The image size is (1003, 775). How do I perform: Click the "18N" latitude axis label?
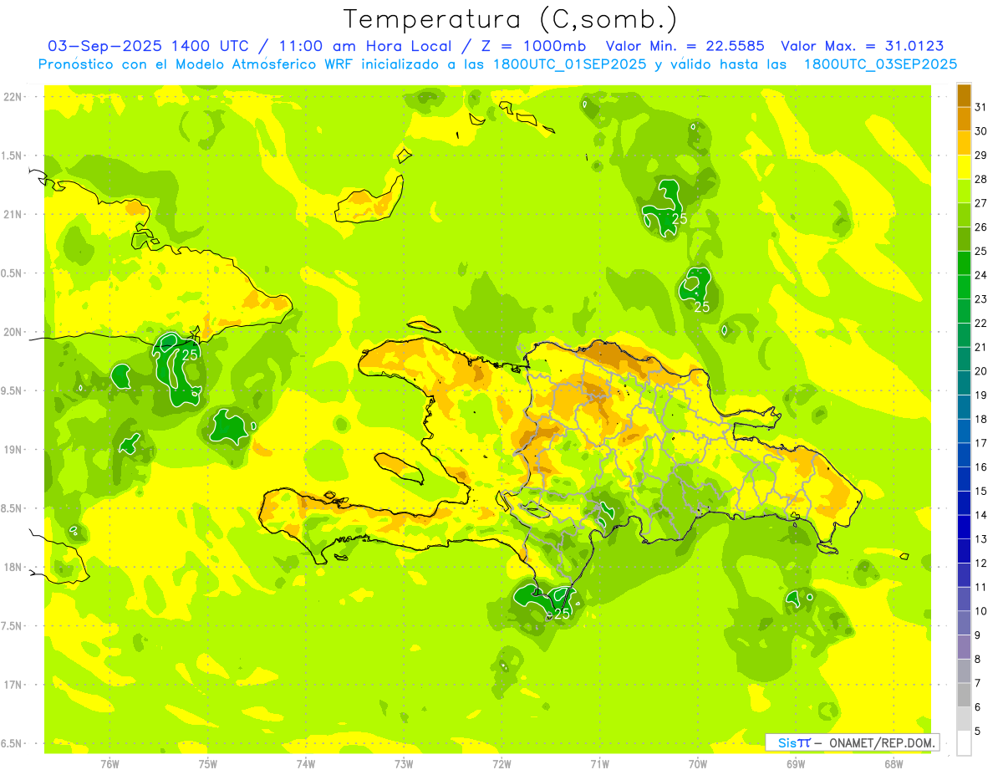coord(13,568)
